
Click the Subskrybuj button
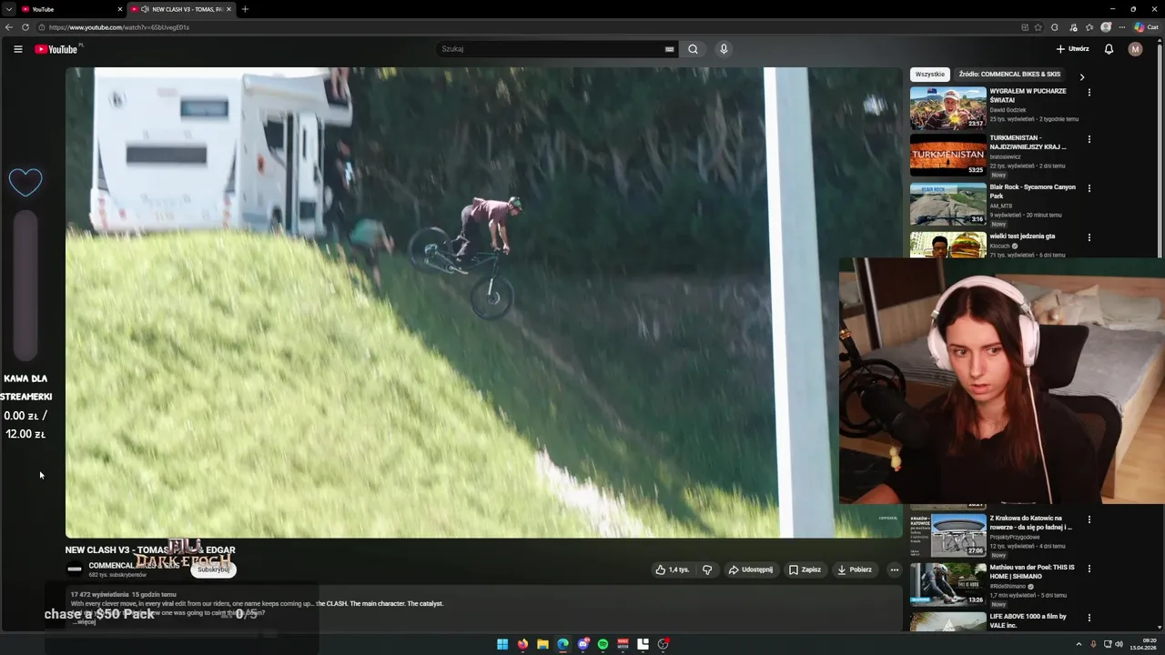coord(214,569)
